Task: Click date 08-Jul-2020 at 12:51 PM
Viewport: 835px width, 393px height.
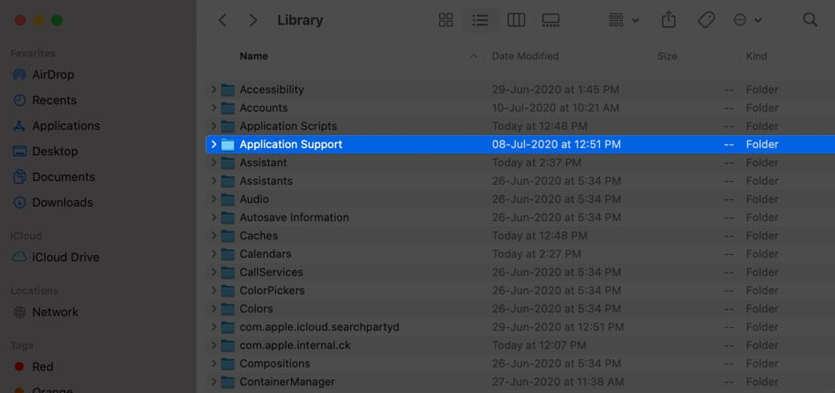Action: click(556, 144)
